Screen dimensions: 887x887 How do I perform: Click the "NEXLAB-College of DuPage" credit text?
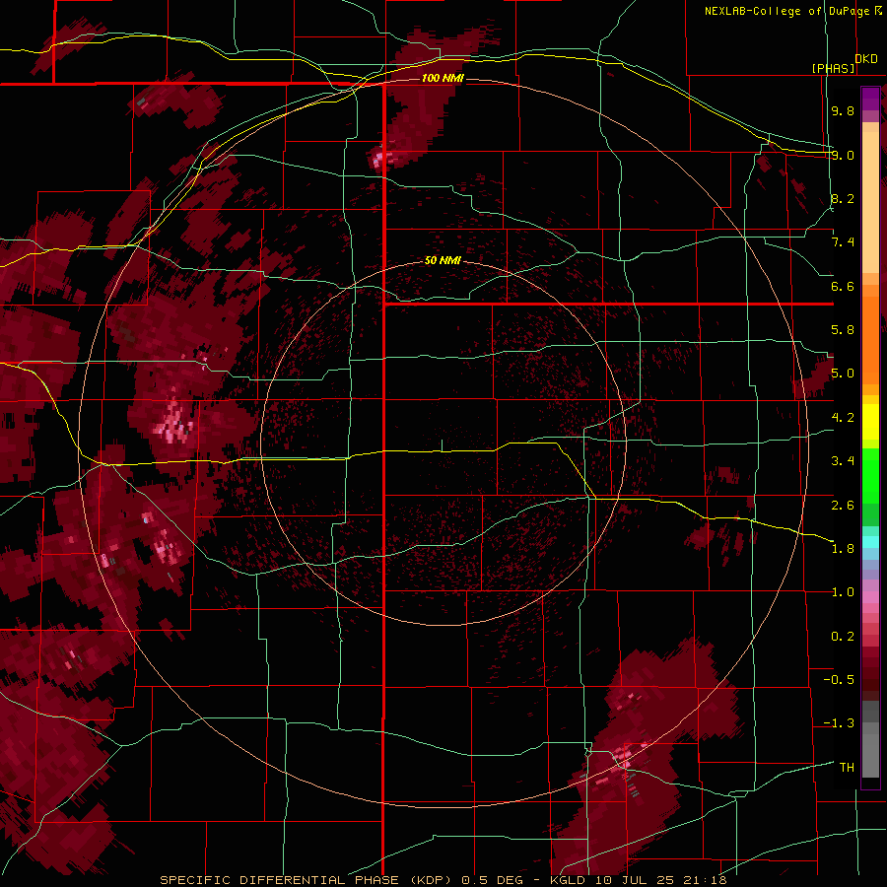tap(786, 11)
